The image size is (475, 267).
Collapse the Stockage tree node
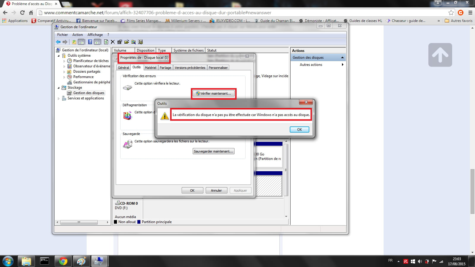(x=58, y=88)
